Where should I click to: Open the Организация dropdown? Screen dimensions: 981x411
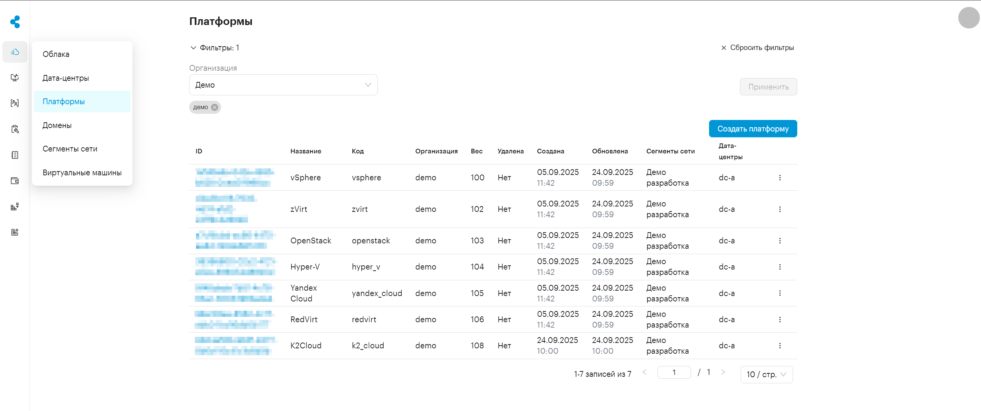(283, 85)
